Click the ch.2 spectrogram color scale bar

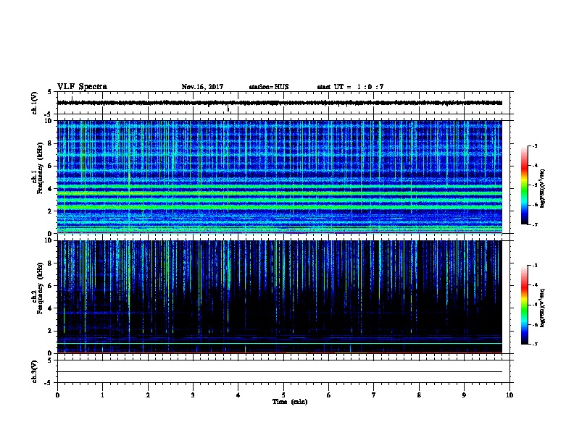pos(524,305)
